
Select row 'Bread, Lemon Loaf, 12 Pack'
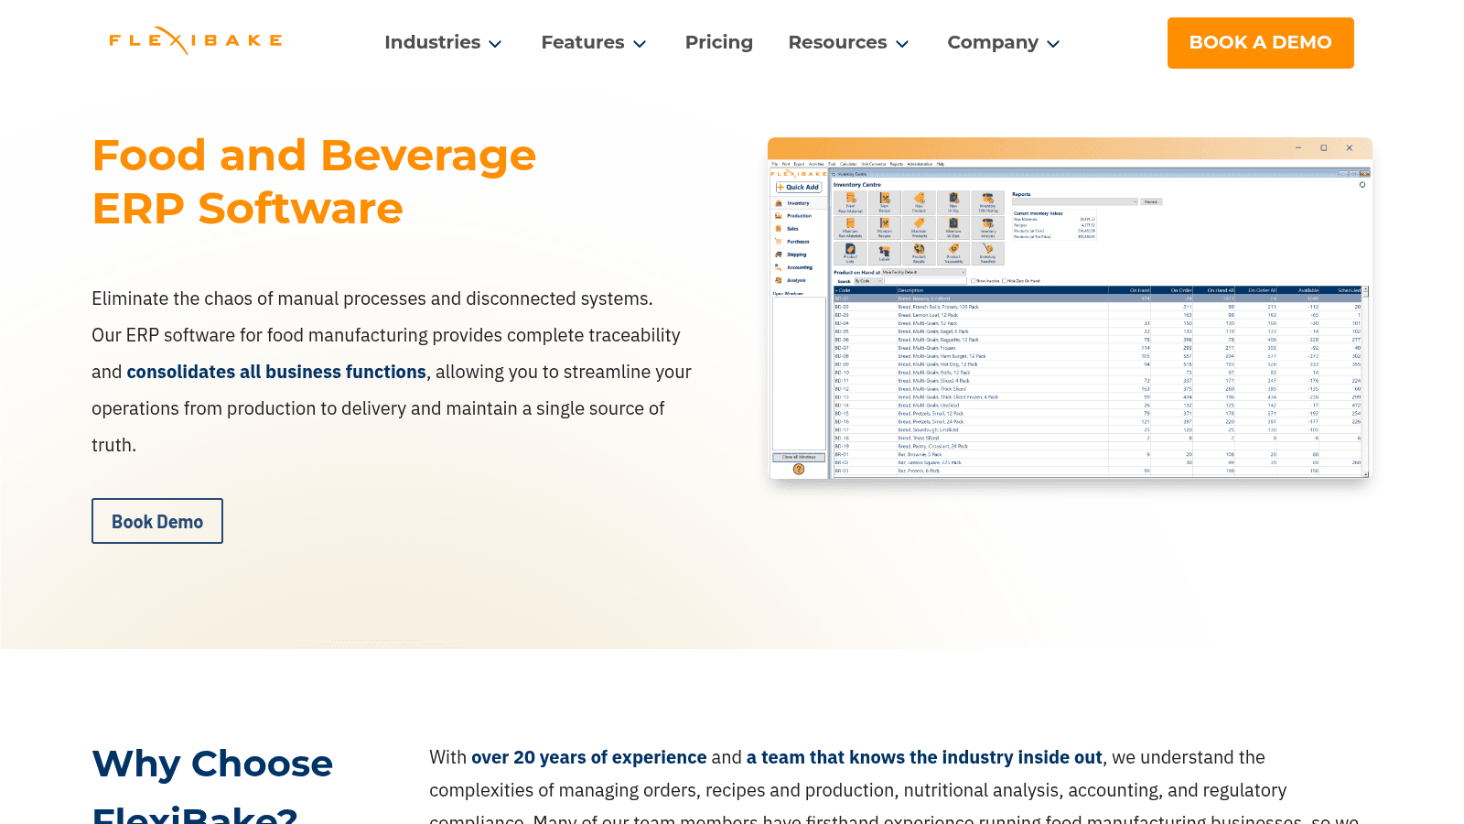1098,315
